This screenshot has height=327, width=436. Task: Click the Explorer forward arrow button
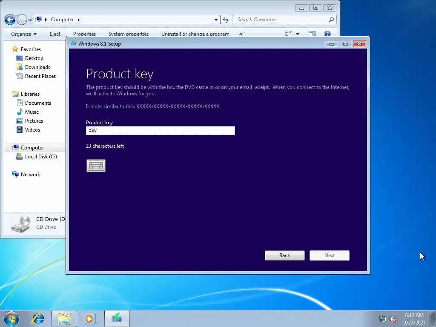[22, 20]
